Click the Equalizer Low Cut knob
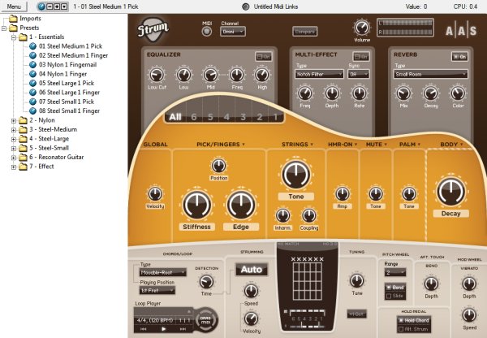This screenshot has width=487, height=338. click(157, 75)
